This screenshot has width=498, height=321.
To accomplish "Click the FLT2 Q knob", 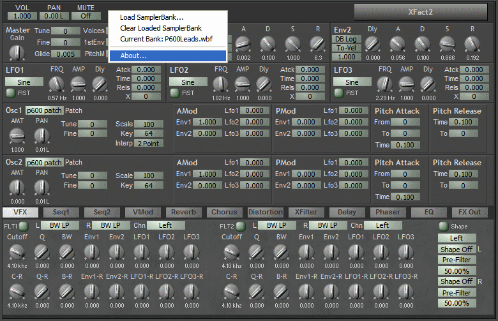I will coord(257,253).
